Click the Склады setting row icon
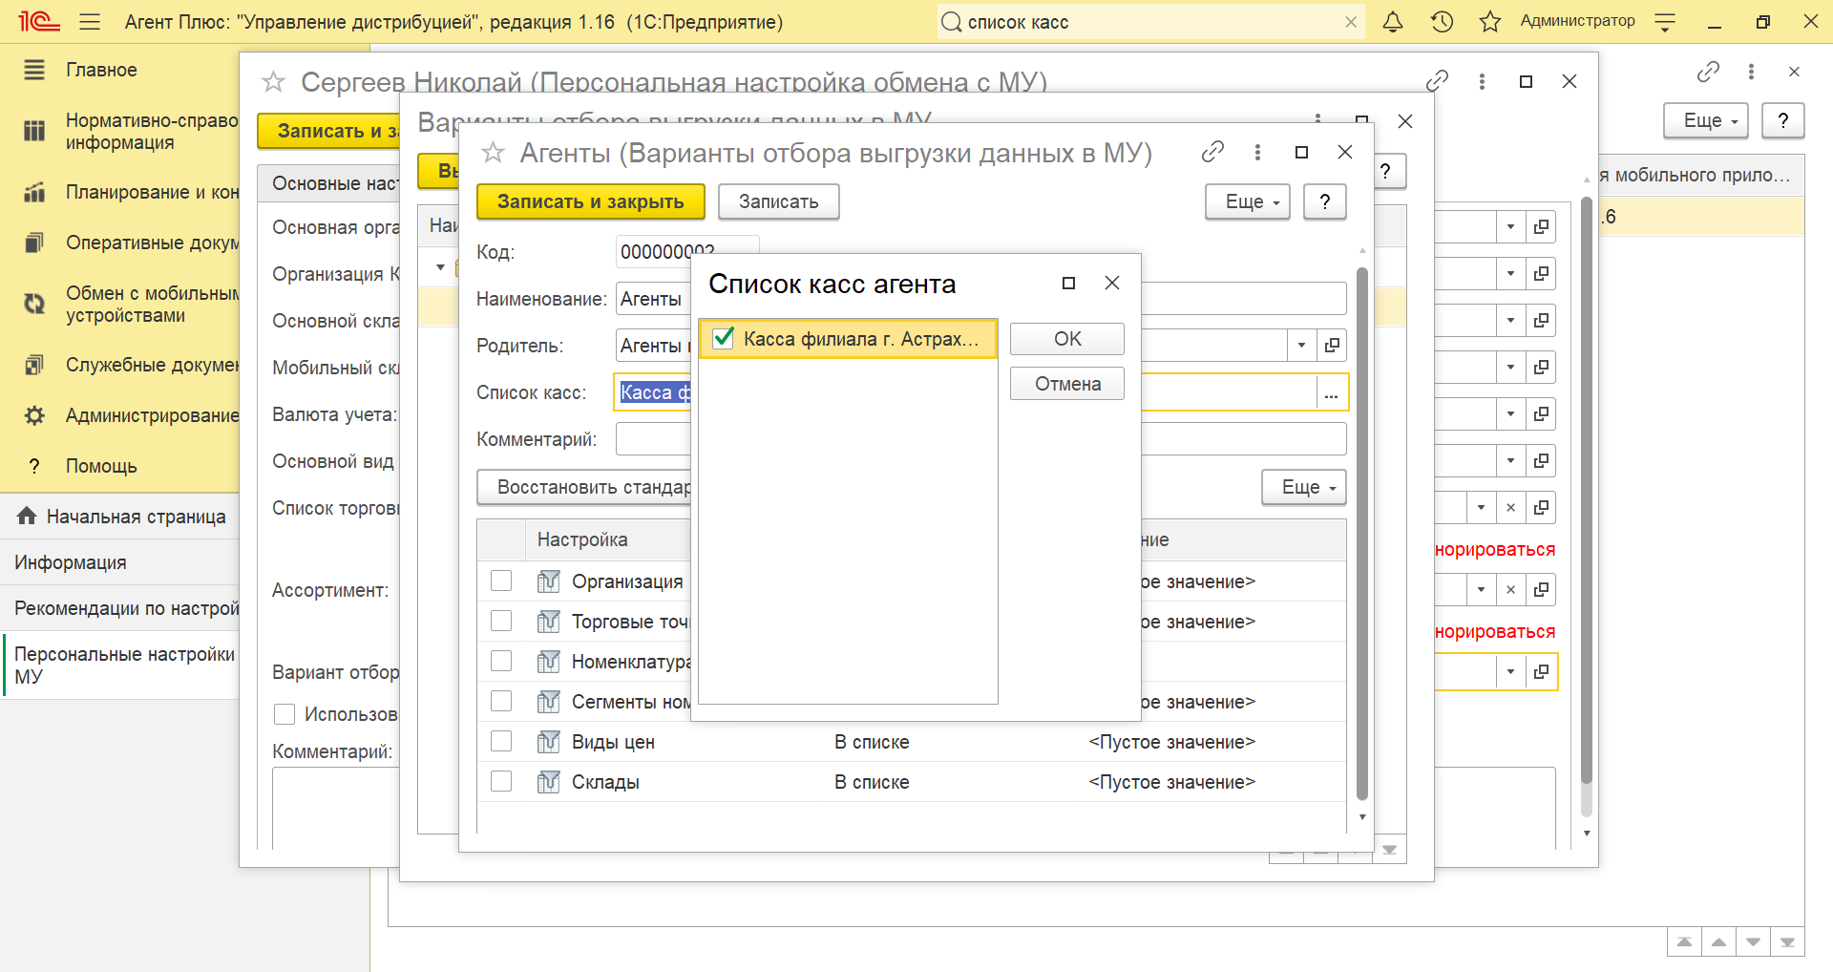The image size is (1833, 972). pos(548,782)
